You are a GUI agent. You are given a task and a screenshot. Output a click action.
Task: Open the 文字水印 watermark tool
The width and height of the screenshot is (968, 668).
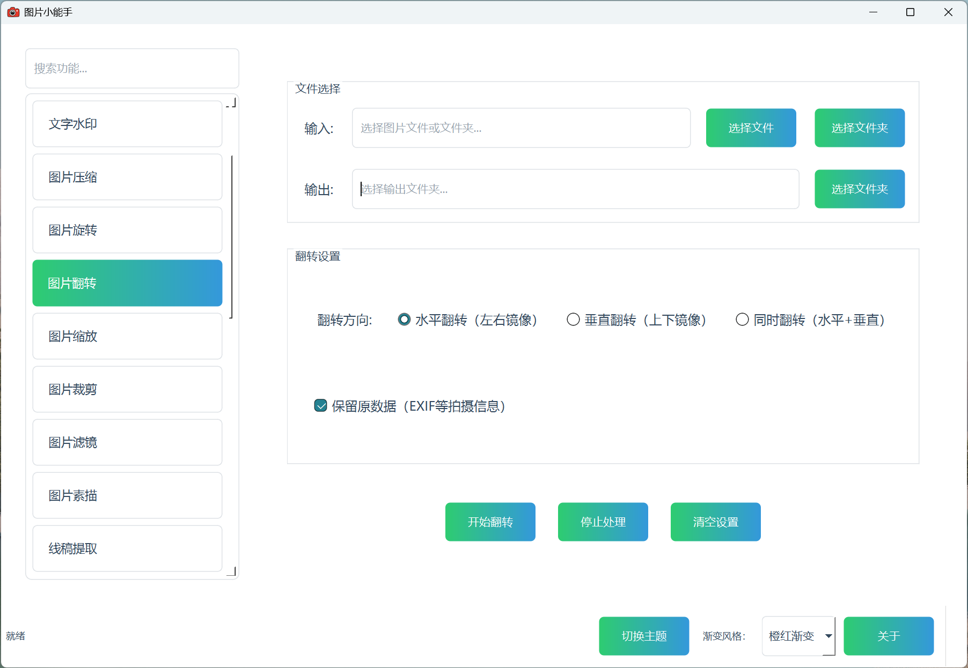(127, 124)
